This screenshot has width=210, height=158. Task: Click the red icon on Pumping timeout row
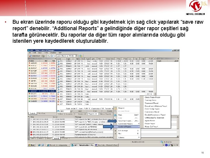click(x=31, y=135)
